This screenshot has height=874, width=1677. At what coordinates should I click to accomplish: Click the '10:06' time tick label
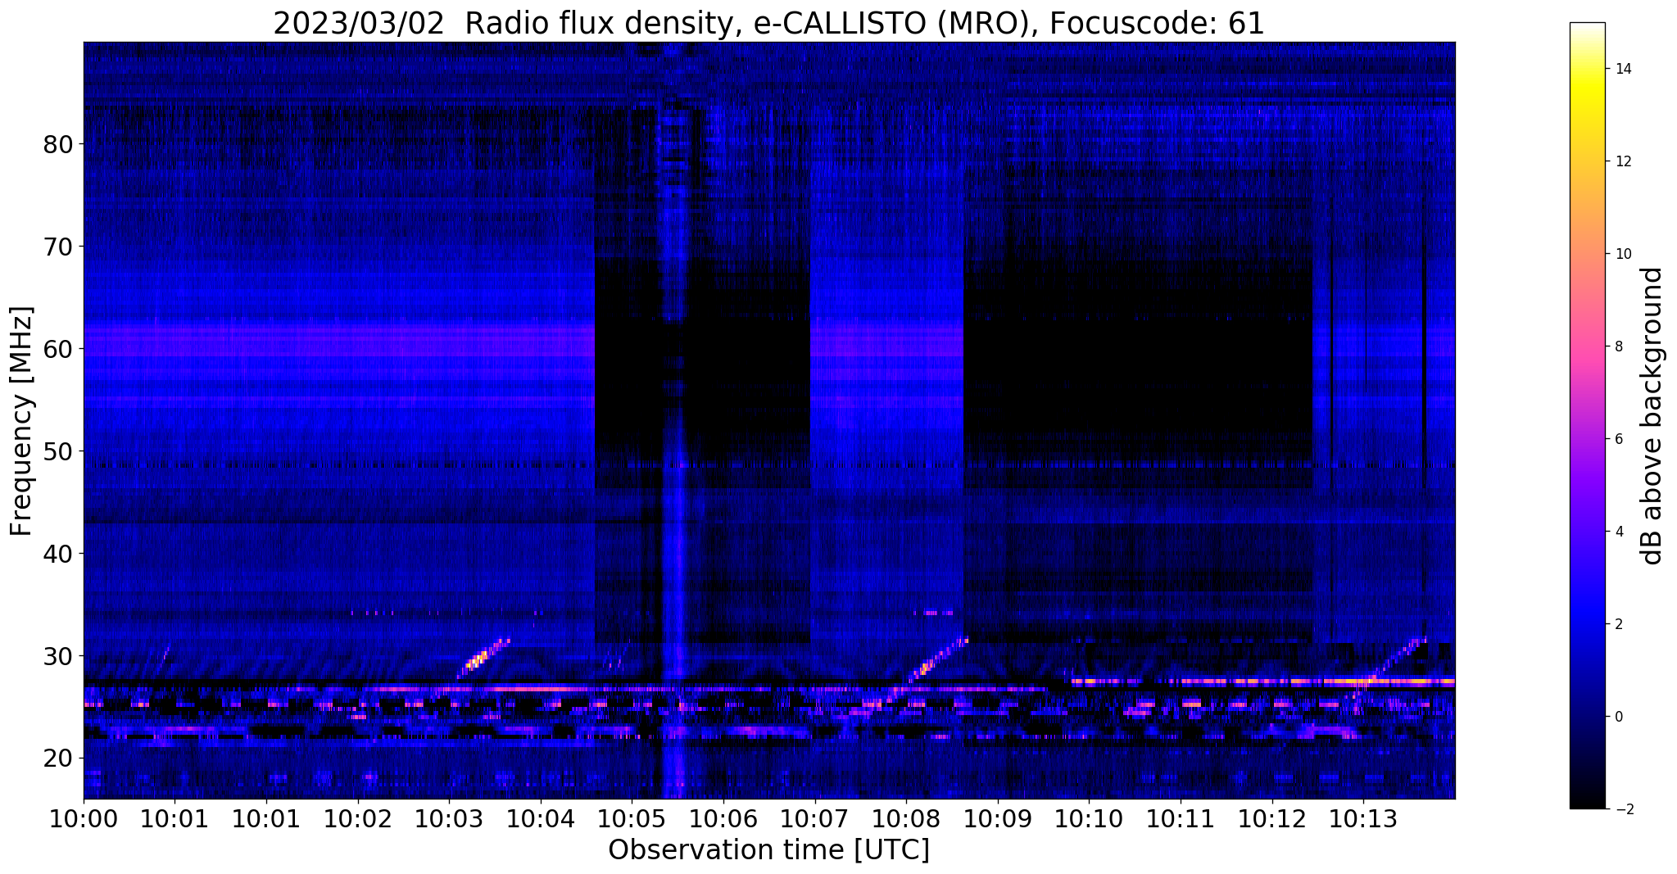723,820
